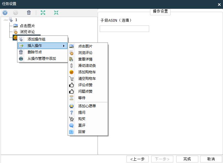Open the 插入操作 submenu entry
This screenshot has height=163, width=223.
(42, 46)
